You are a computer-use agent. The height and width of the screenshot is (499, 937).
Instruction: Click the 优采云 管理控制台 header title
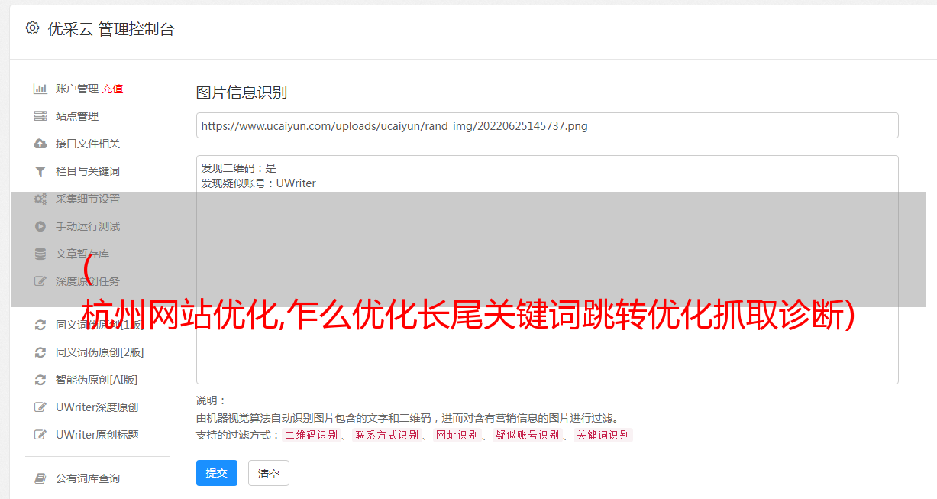(x=111, y=29)
